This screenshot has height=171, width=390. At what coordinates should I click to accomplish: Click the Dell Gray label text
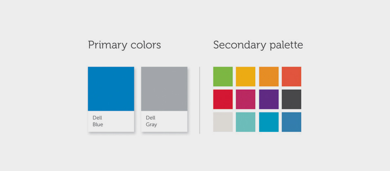click(151, 121)
